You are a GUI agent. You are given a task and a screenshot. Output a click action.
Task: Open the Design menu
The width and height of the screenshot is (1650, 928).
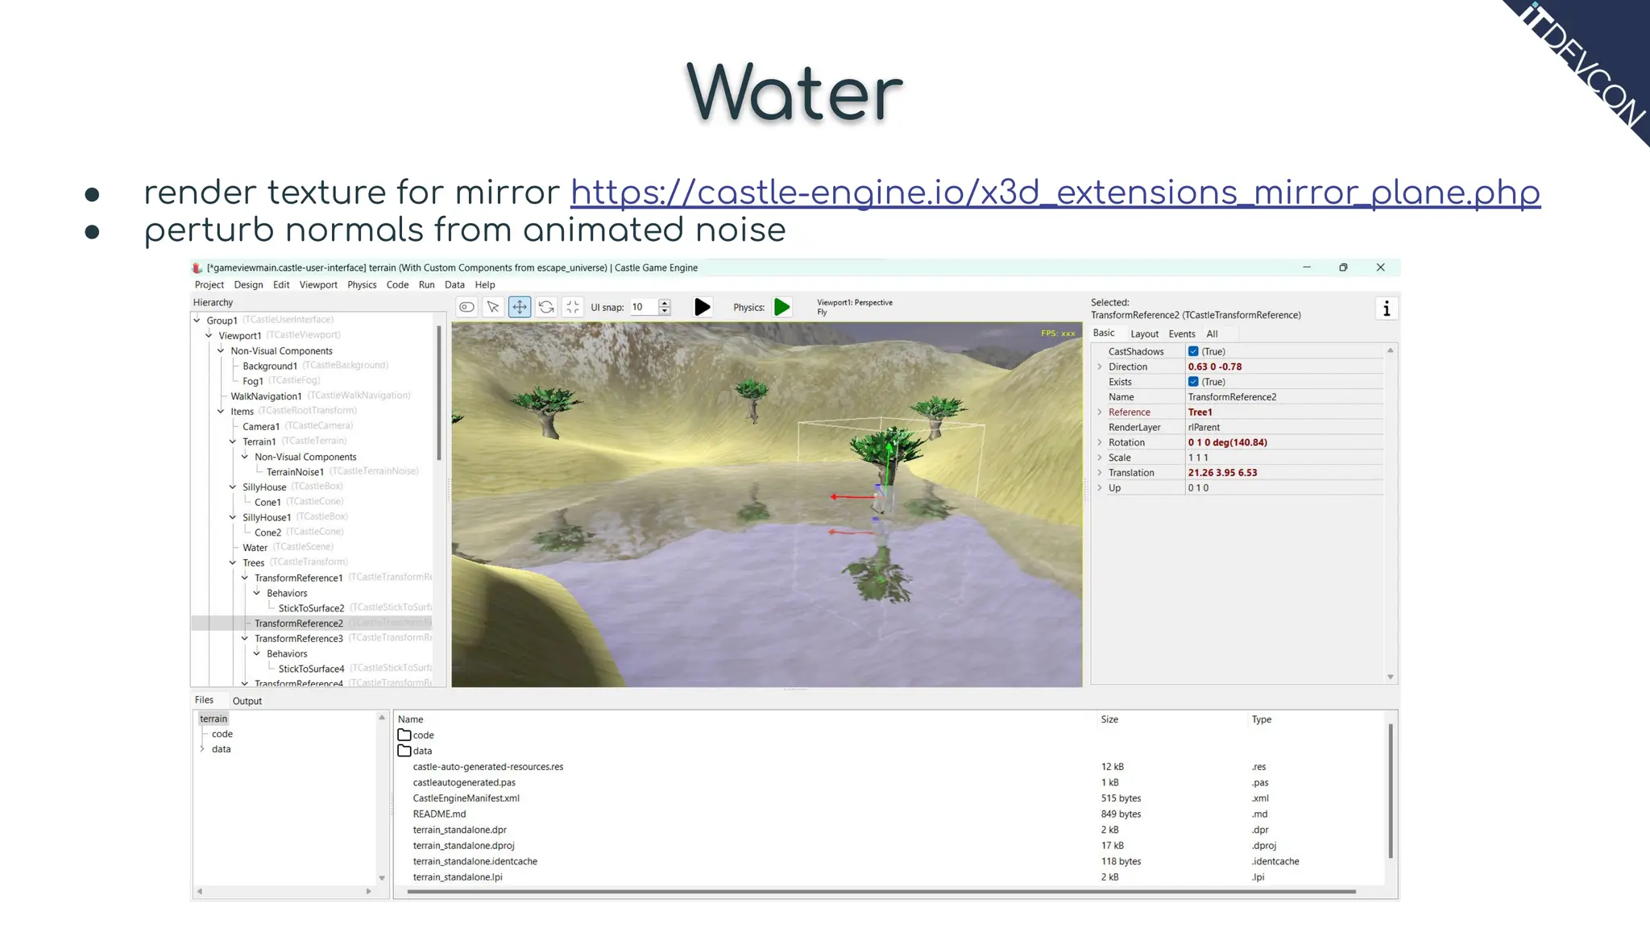coord(248,284)
